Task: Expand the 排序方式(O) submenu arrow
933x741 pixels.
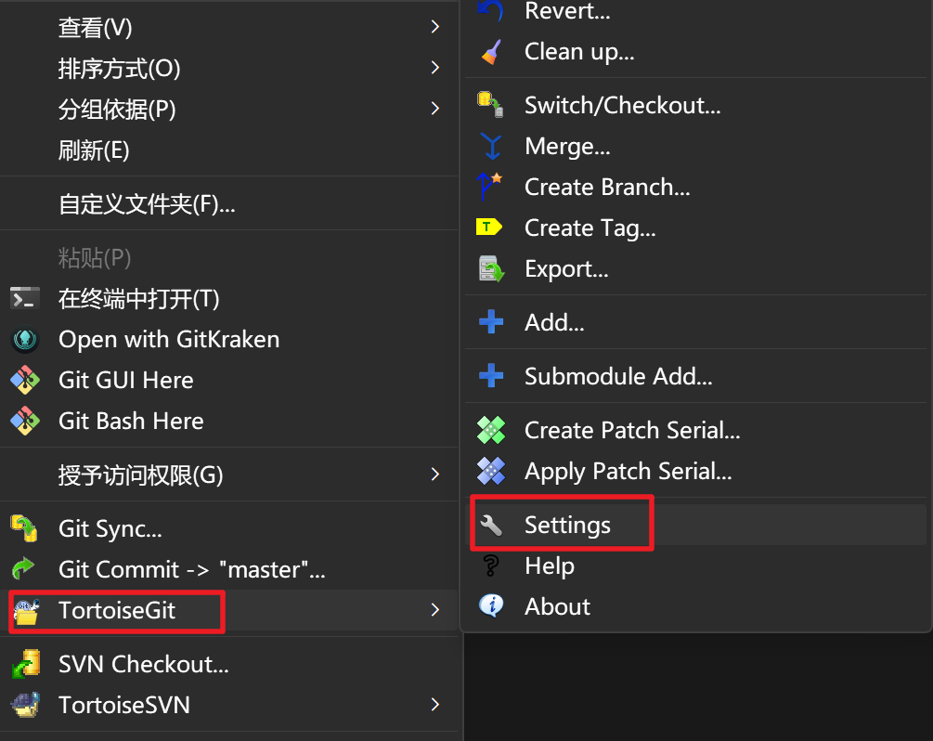Action: (x=434, y=68)
